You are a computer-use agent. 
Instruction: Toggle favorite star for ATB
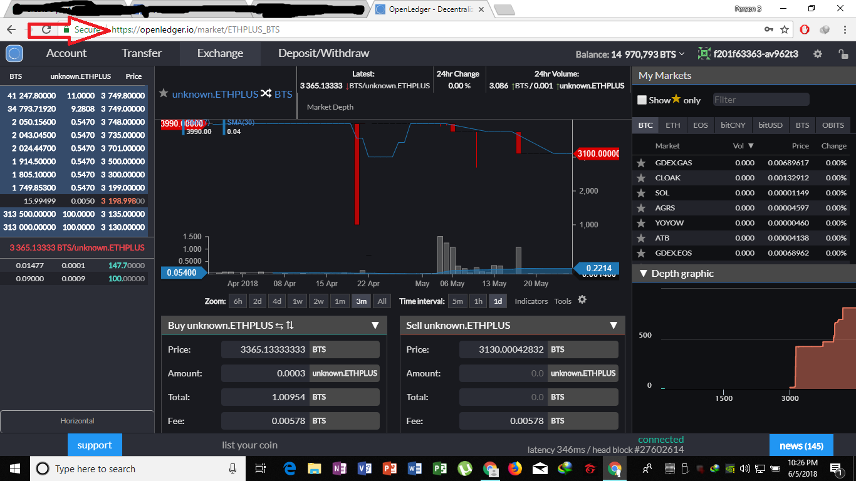pos(641,238)
